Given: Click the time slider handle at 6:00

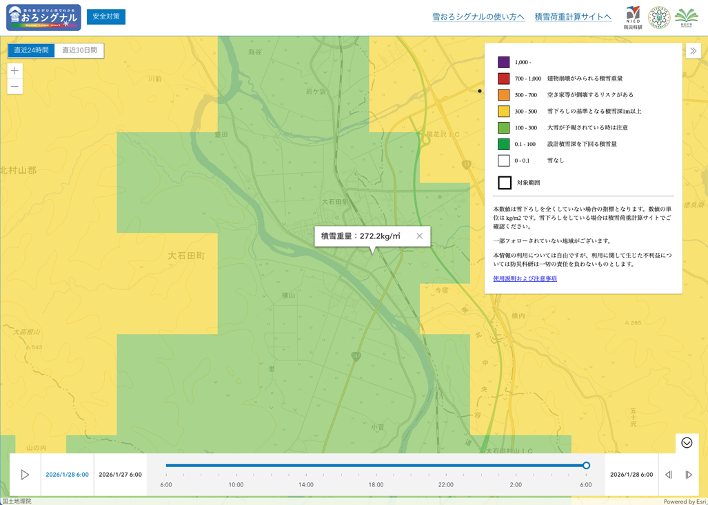Looking at the screenshot, I should (x=586, y=466).
